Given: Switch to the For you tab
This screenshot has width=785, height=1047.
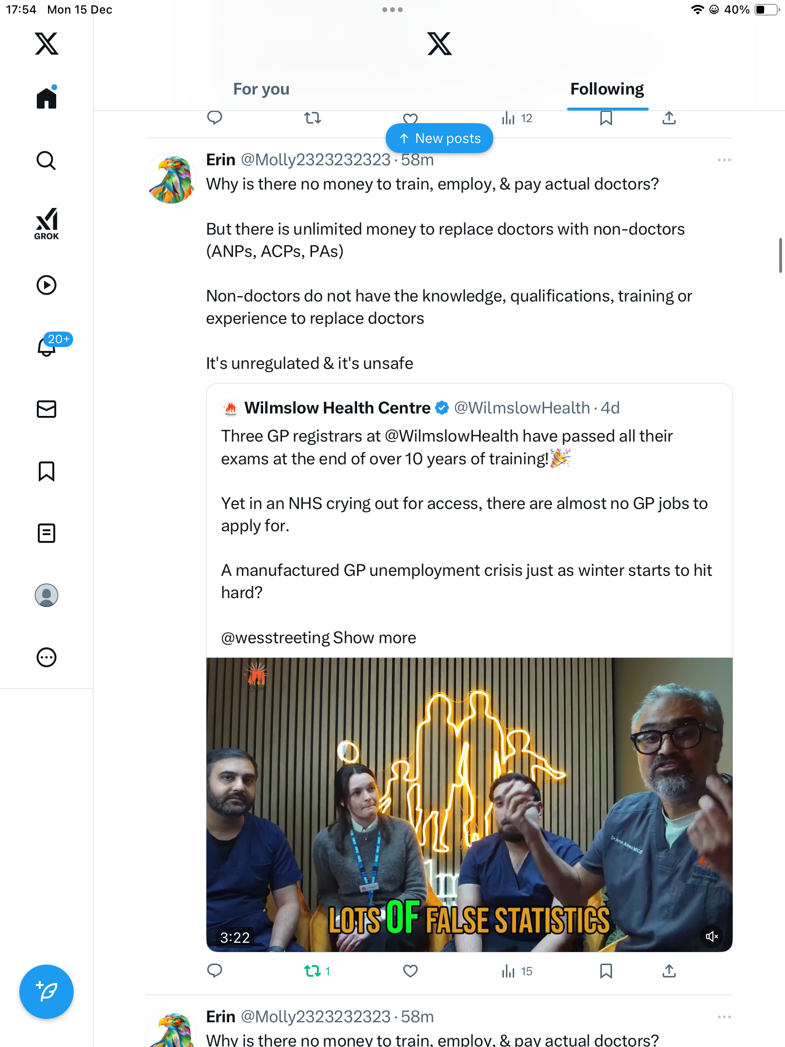Looking at the screenshot, I should [x=261, y=89].
